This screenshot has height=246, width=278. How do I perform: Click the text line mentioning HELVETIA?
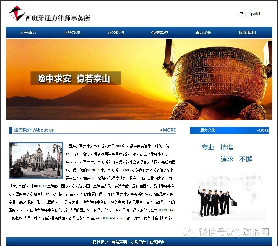91,210
